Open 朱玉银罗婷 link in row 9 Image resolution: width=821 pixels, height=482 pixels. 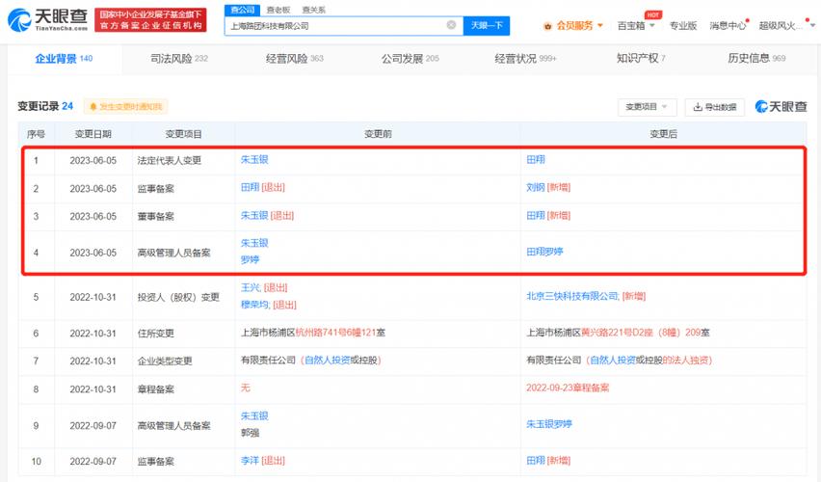click(x=549, y=424)
